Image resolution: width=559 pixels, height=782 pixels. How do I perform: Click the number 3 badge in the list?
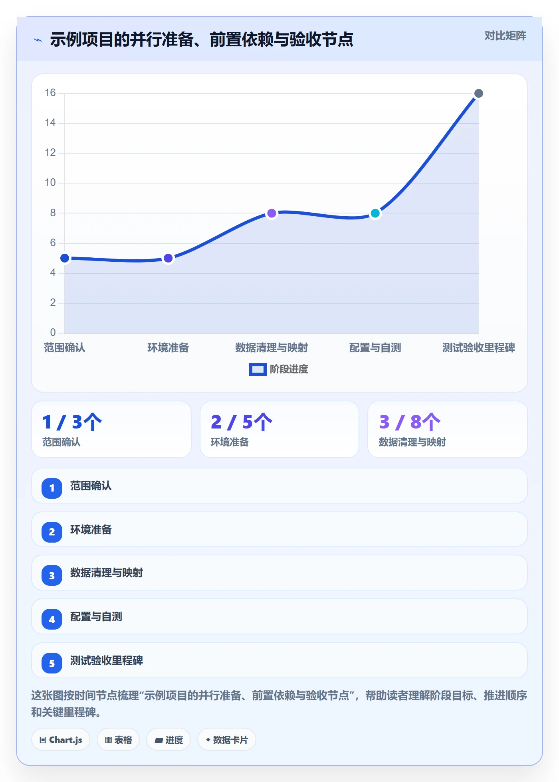tap(52, 575)
